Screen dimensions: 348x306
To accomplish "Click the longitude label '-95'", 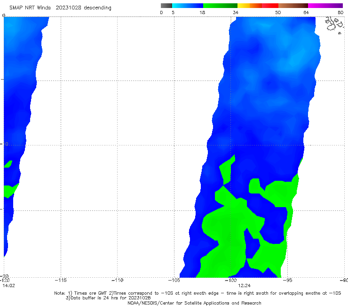I will click(288, 280).
